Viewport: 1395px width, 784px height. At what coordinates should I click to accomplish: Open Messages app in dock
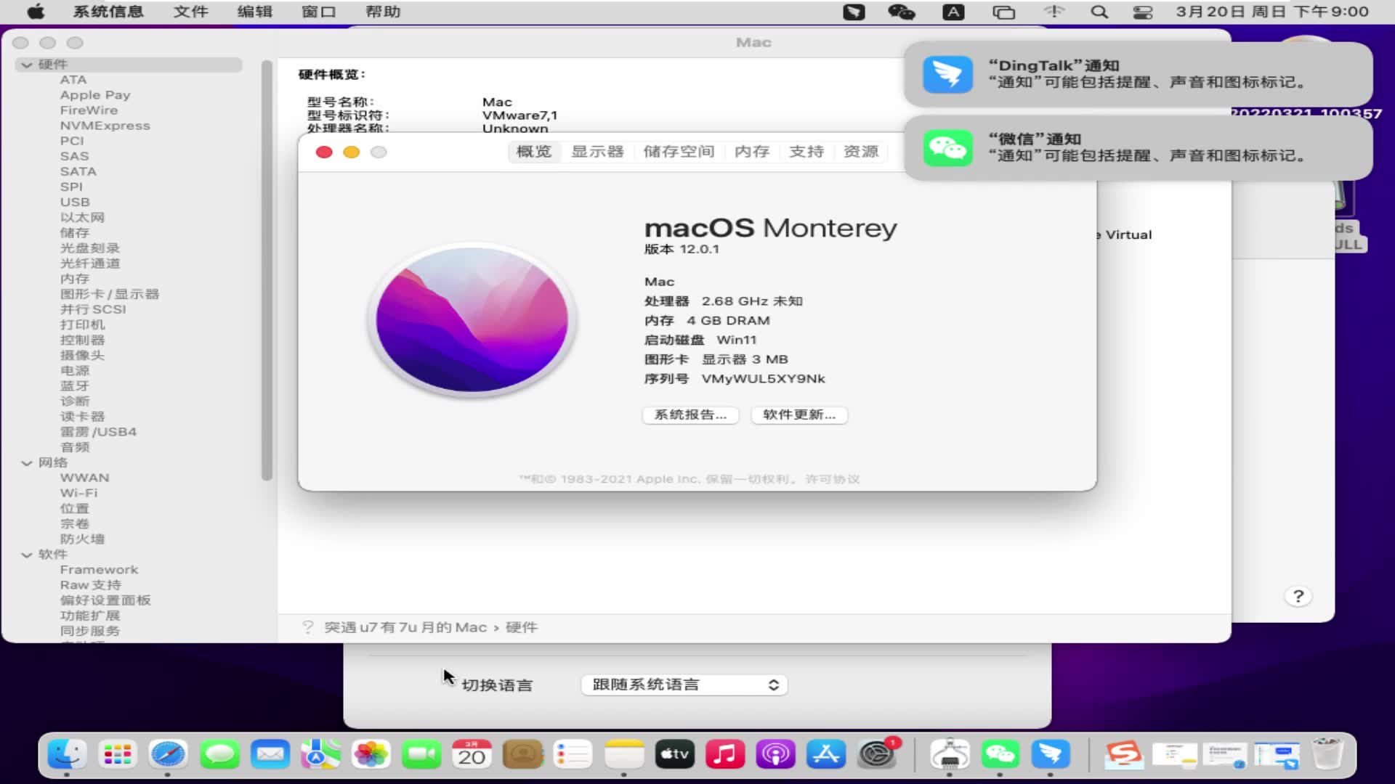[219, 755]
